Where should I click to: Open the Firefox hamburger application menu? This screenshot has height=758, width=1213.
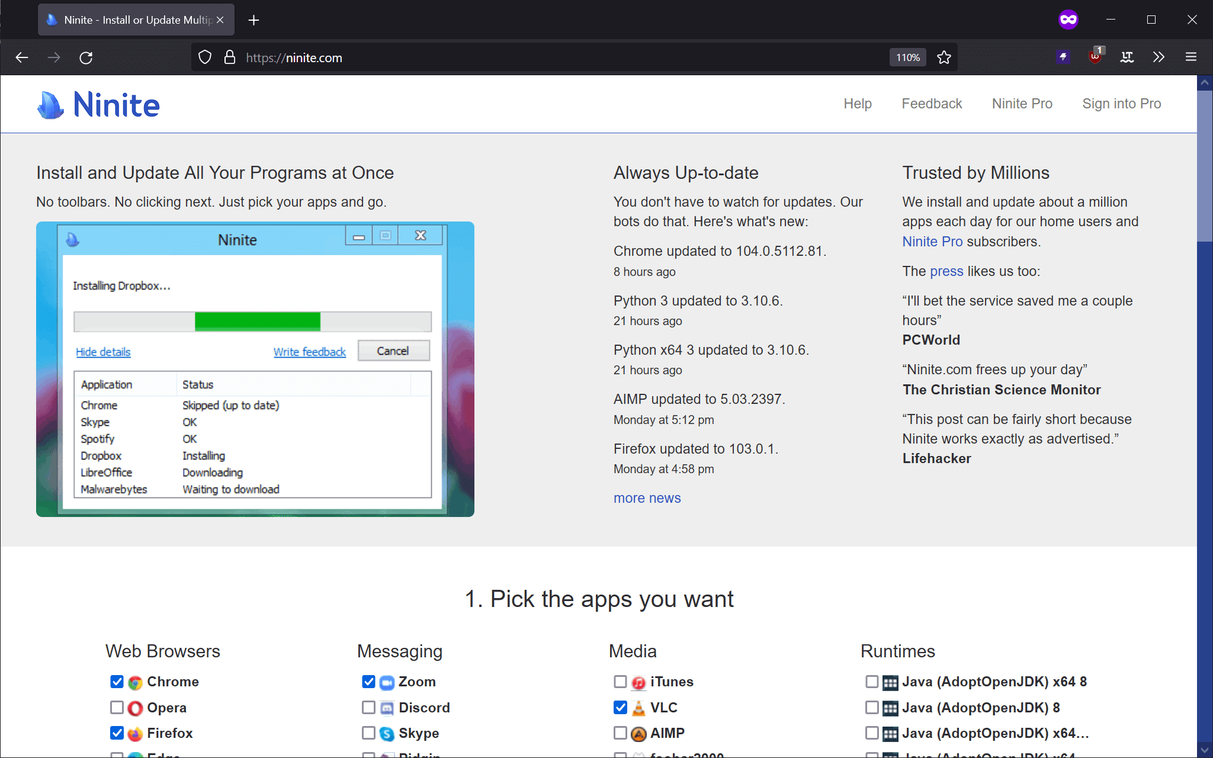[x=1191, y=57]
